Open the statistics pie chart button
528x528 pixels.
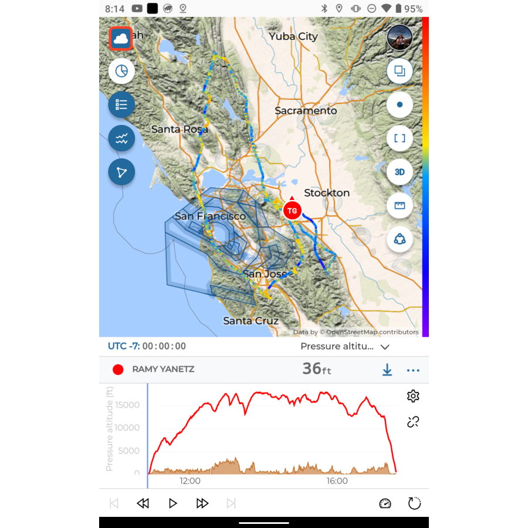pyautogui.click(x=121, y=71)
